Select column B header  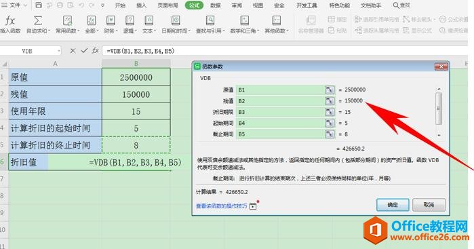coord(136,64)
